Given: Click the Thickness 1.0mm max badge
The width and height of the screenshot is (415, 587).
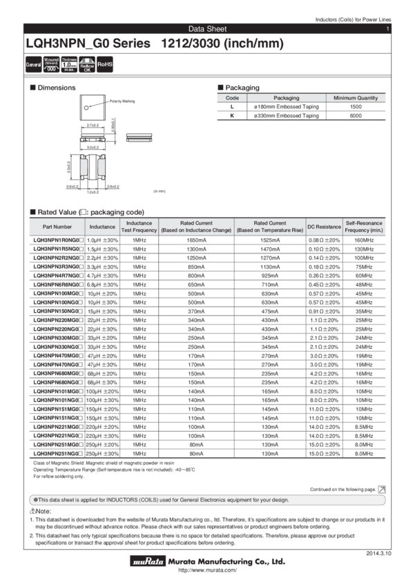Looking at the screenshot, I should pyautogui.click(x=69, y=64).
